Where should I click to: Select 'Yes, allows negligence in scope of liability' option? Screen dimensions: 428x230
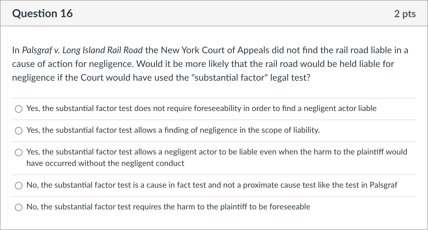(19, 131)
